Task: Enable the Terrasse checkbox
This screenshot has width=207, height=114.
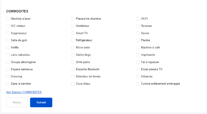Action: tap(137, 26)
